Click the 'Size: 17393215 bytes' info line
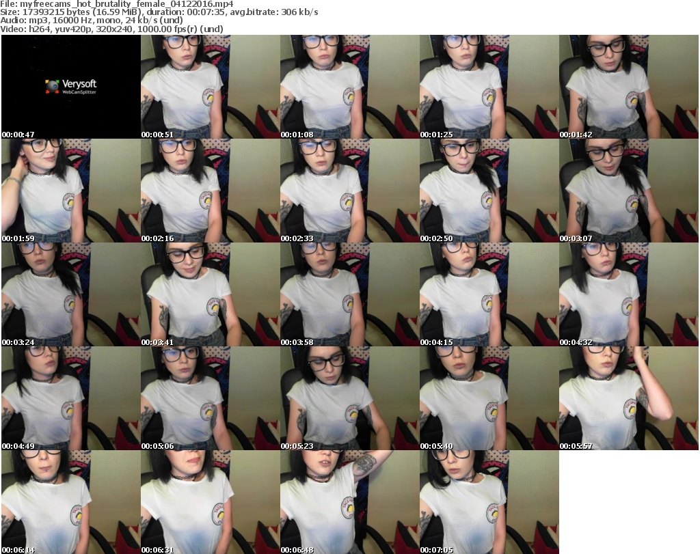This screenshot has width=700, height=554. coord(159,12)
